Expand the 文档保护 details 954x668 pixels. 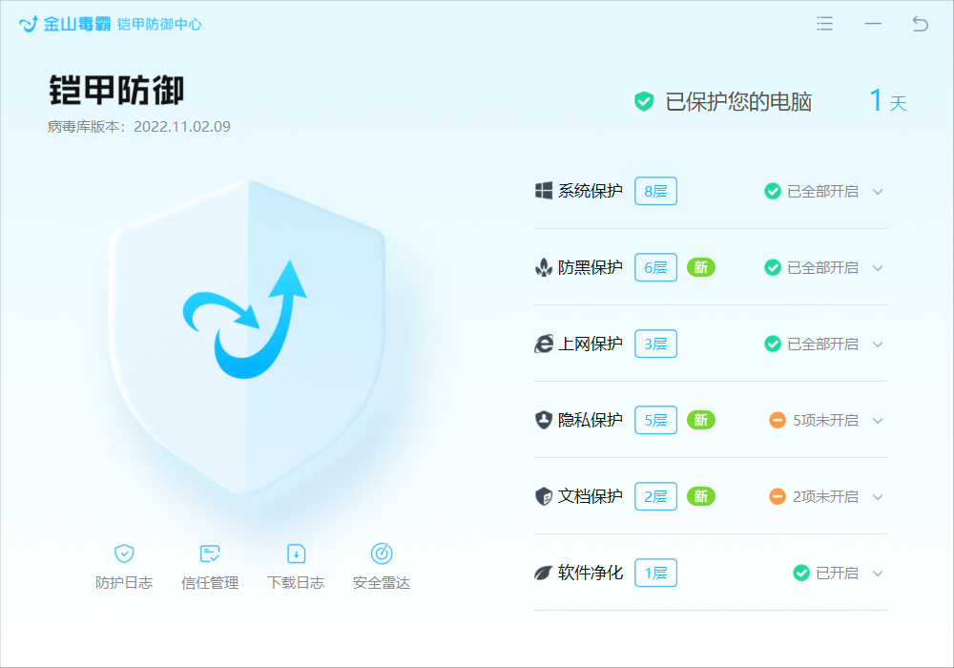pyautogui.click(x=878, y=496)
